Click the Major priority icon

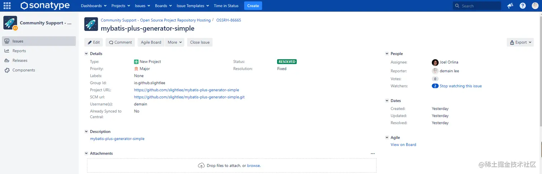tap(136, 69)
